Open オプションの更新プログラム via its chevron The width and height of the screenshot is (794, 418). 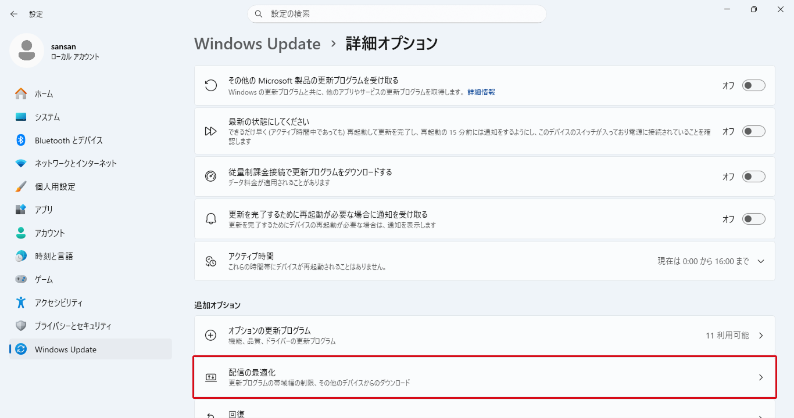761,336
